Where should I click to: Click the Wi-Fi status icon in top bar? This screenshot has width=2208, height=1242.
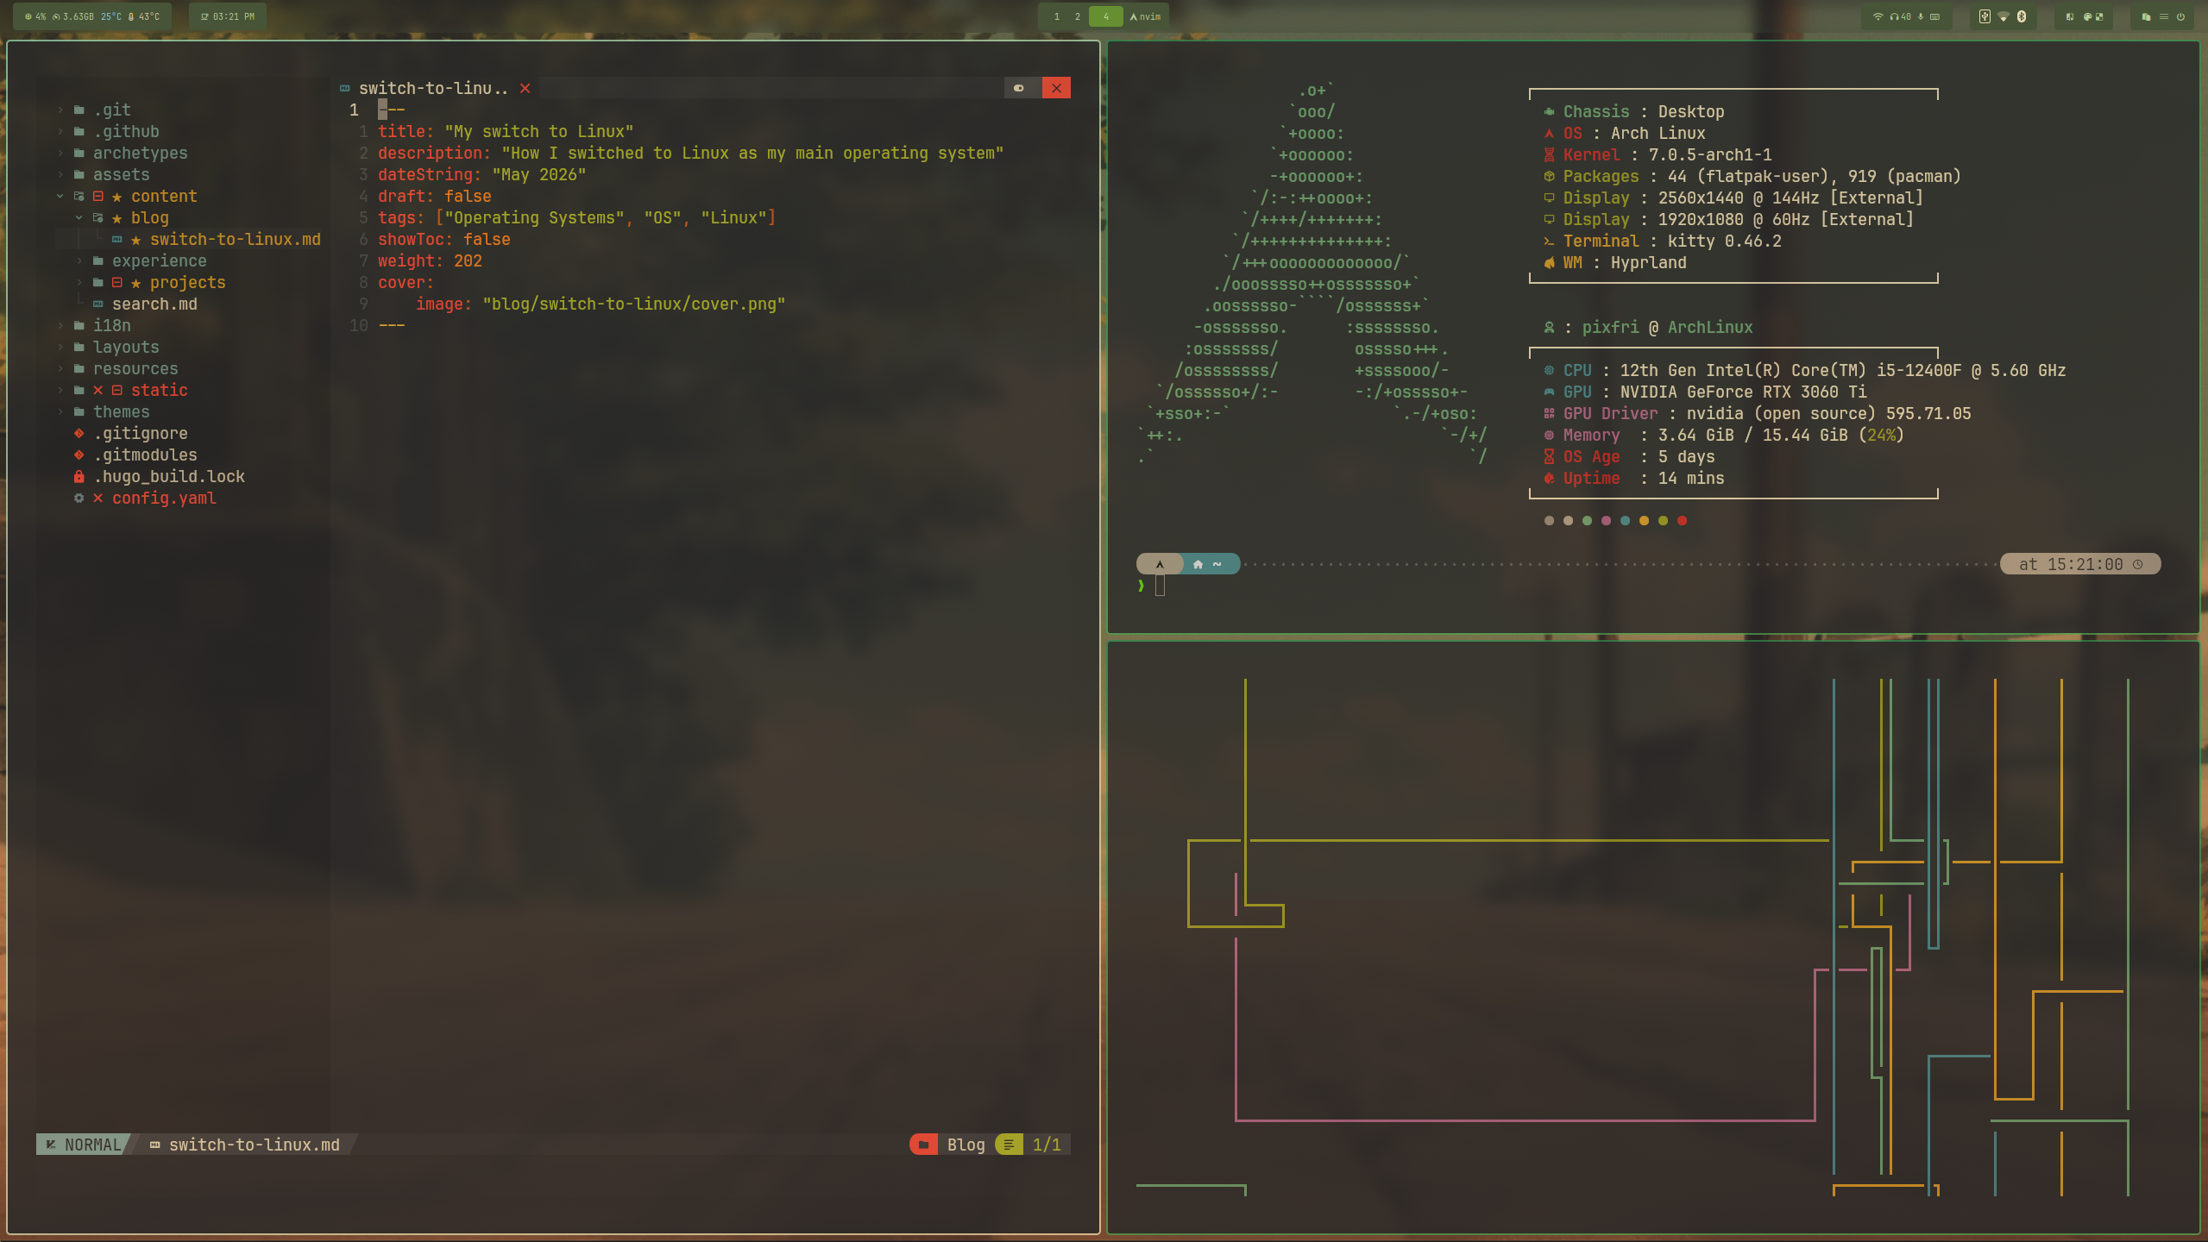[x=1878, y=16]
